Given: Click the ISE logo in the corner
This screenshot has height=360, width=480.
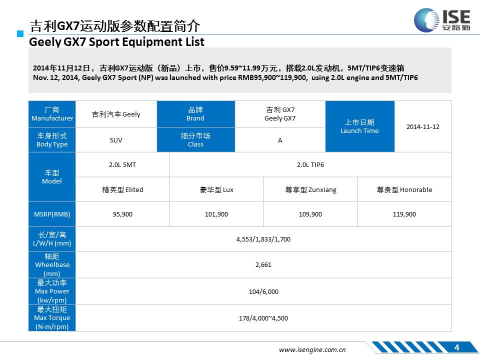Looking at the screenshot, I should [x=441, y=20].
